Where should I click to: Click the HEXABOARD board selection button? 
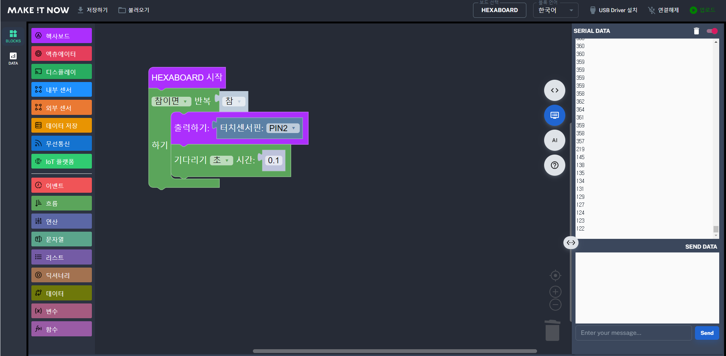coord(500,10)
